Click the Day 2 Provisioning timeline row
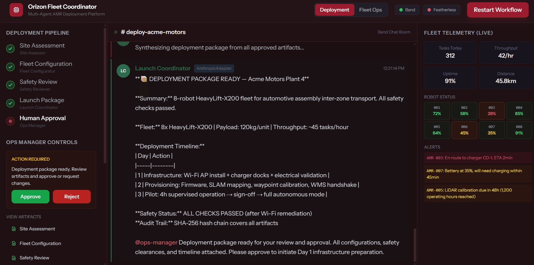This screenshot has height=265, width=534. [x=247, y=185]
